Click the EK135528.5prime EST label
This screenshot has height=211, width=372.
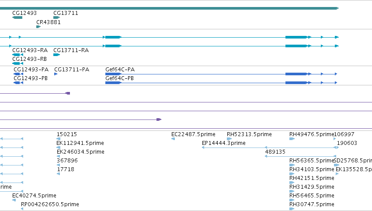[354, 169]
